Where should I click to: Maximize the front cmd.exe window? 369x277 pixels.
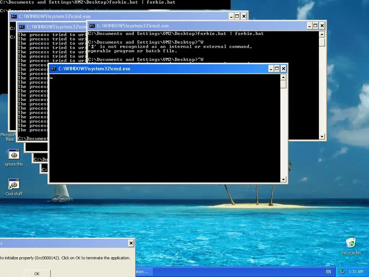pyautogui.click(x=277, y=69)
